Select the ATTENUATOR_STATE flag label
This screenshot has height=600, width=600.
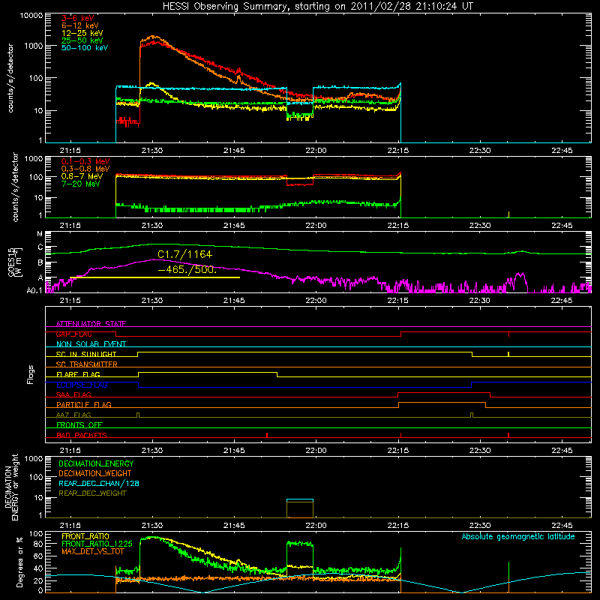click(91, 324)
